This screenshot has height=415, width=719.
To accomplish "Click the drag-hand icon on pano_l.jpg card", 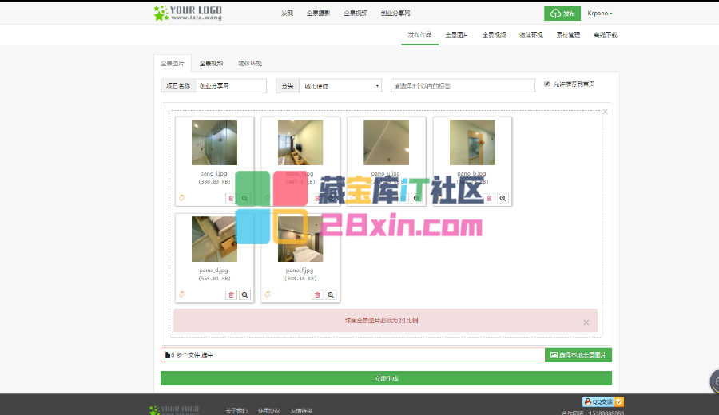I will pos(181,198).
